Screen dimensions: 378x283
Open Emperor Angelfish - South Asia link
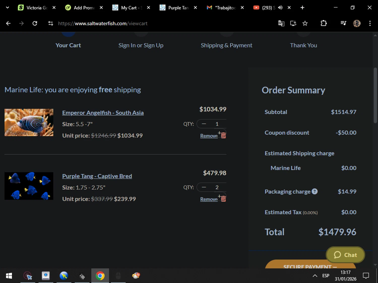tap(103, 113)
